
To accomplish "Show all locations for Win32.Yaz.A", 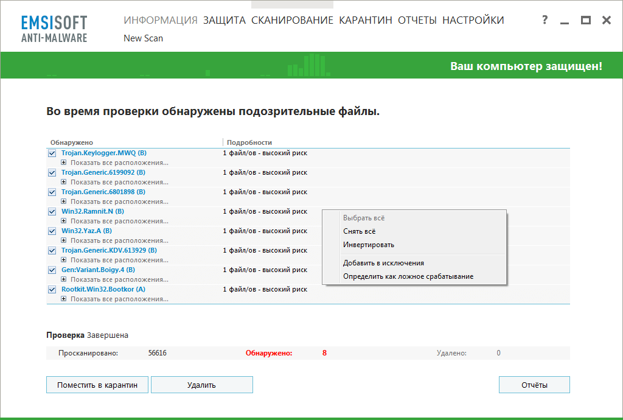I will [x=62, y=240].
